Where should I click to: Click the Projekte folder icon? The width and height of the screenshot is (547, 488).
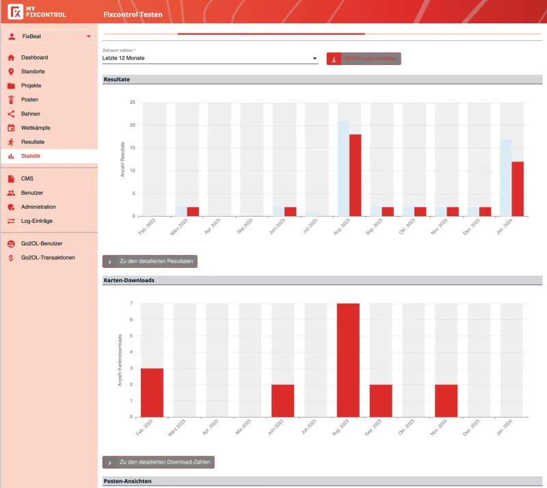point(11,86)
